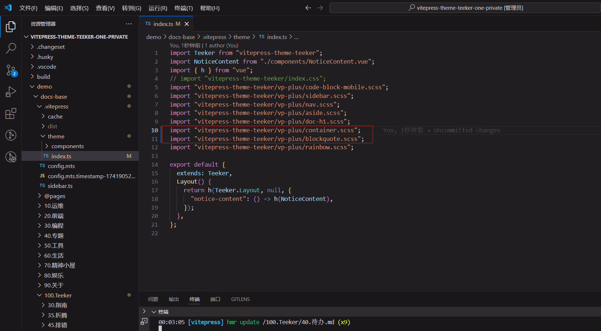The image size is (601, 331).
Task: Open the GitLens Inspect icon in activity bar
Action: click(x=11, y=157)
